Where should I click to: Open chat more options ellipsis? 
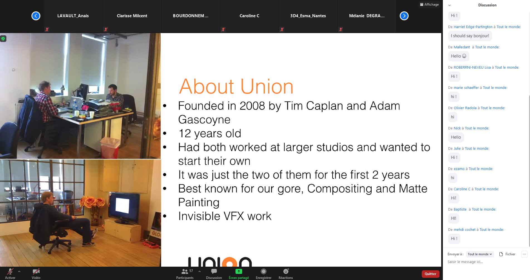(524, 254)
